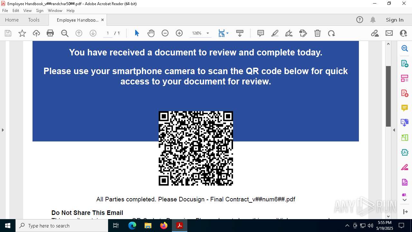The width and height of the screenshot is (412, 232).
Task: Open the notifications bell
Action: pos(373,20)
